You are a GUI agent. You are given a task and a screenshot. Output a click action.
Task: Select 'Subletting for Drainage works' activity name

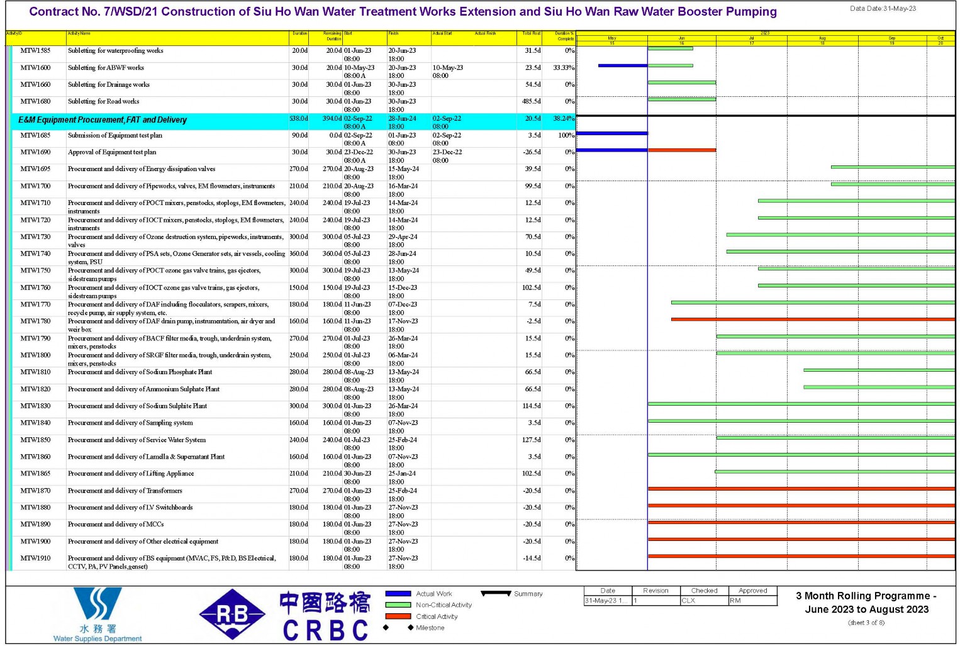tap(109, 85)
